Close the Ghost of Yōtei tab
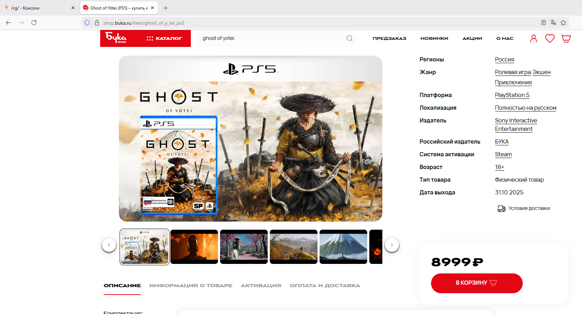Image resolution: width=582 pixels, height=314 pixels. (x=152, y=8)
